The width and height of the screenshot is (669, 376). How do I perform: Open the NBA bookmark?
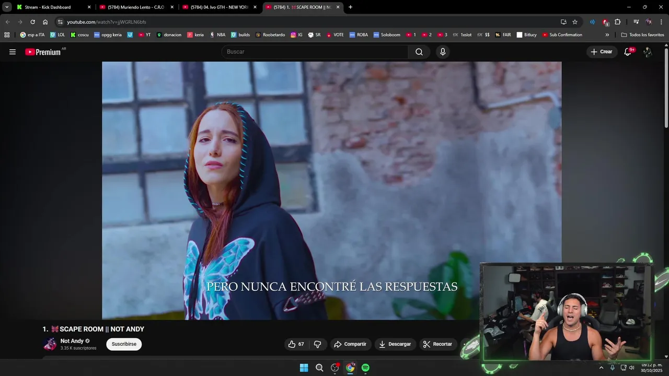click(x=217, y=35)
